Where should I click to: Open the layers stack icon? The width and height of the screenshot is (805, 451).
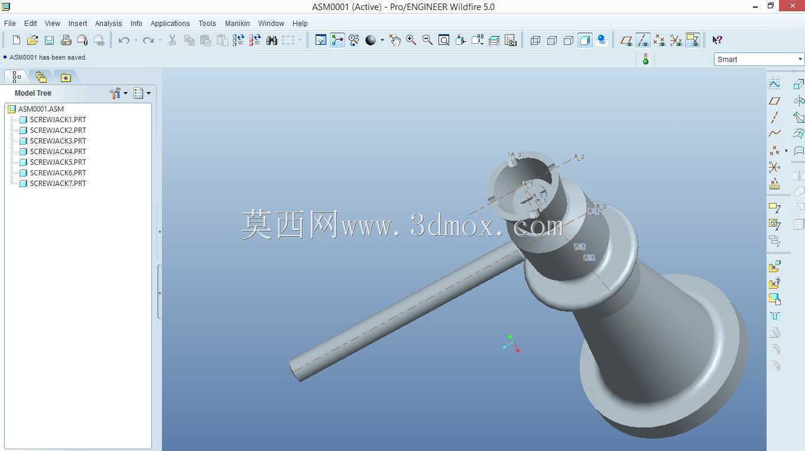[x=494, y=40]
